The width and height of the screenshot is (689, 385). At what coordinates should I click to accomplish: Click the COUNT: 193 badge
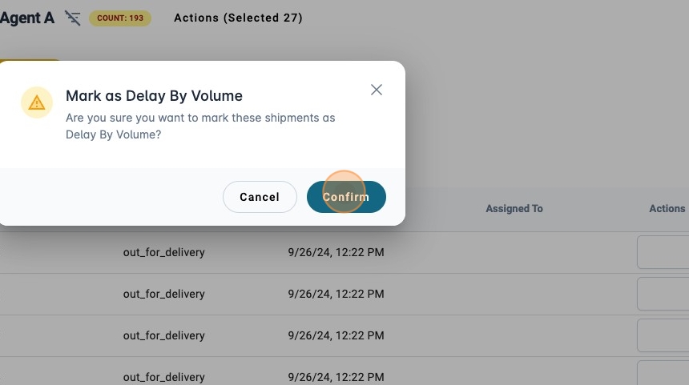pyautogui.click(x=120, y=18)
